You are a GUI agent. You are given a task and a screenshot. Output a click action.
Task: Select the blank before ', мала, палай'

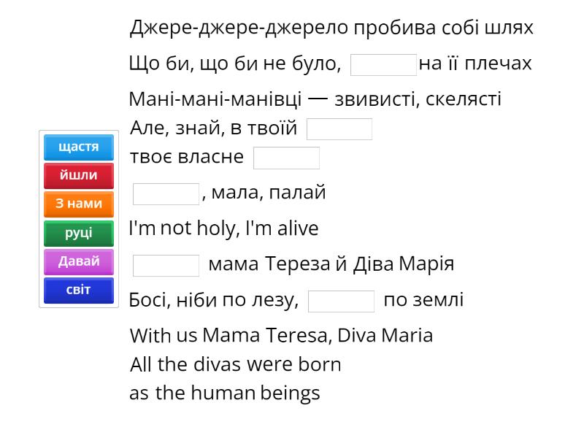(166, 193)
